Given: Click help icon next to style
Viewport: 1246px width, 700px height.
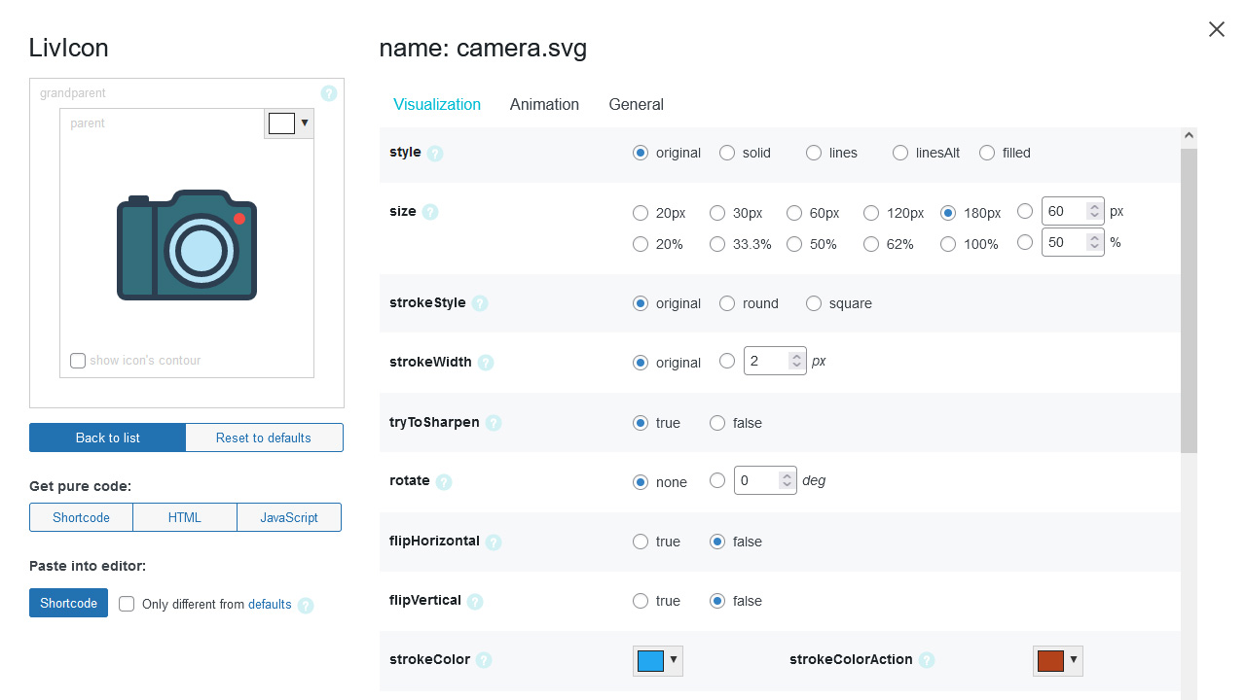Looking at the screenshot, I should coord(435,154).
